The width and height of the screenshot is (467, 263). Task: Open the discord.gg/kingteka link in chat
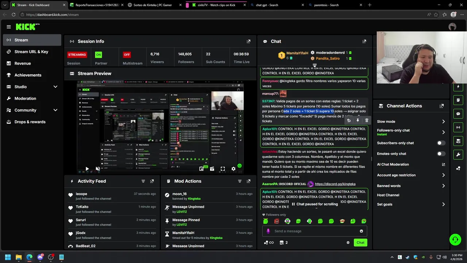pyautogui.click(x=335, y=184)
